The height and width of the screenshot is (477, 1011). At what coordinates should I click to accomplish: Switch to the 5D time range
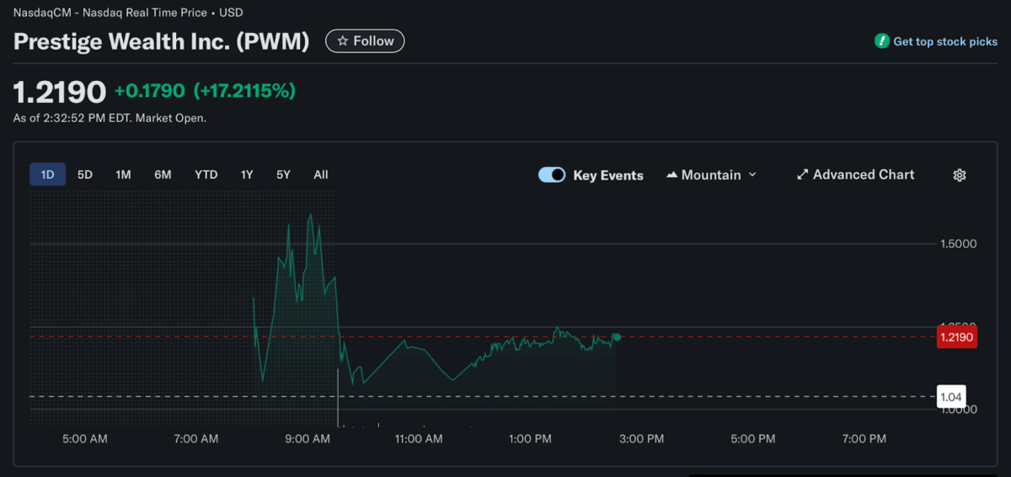pyautogui.click(x=85, y=174)
